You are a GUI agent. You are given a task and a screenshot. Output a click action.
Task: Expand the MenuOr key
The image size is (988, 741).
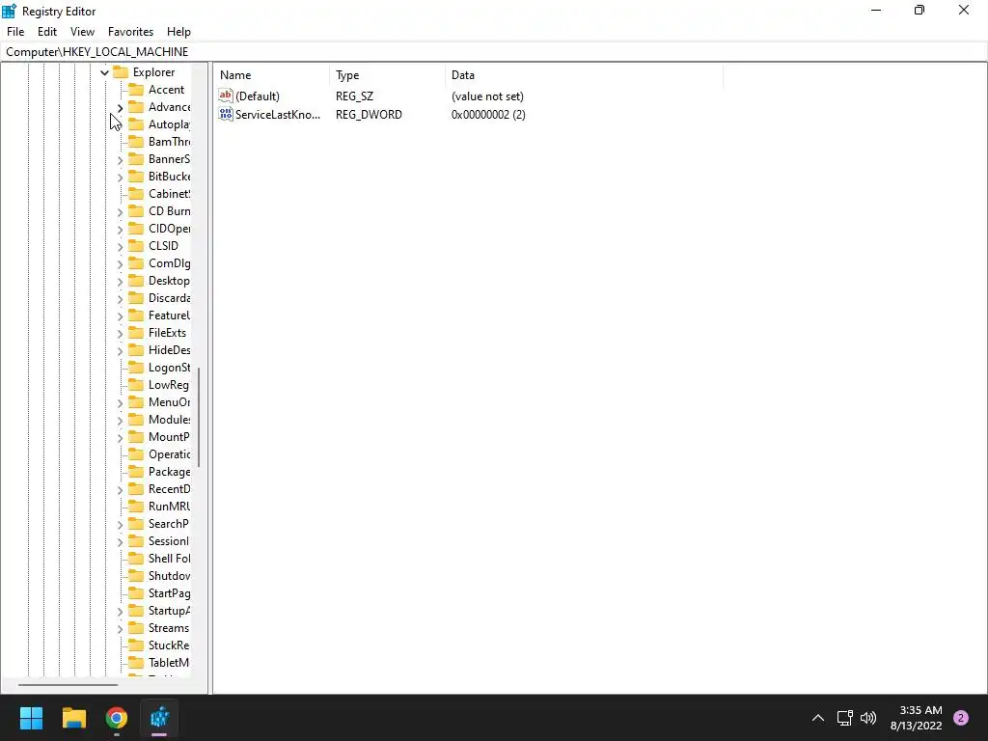click(x=120, y=402)
